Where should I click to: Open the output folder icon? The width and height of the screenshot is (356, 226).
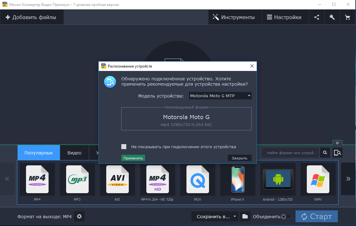point(245,217)
